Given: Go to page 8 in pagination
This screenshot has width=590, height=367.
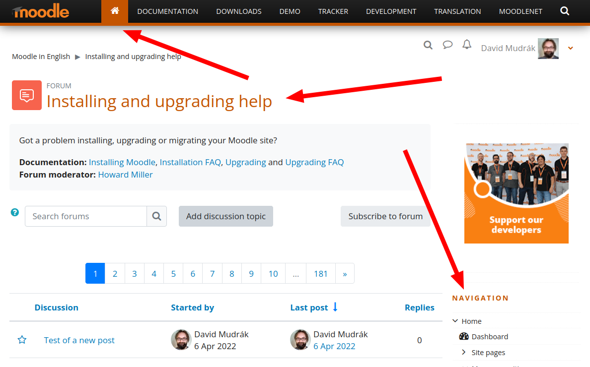Looking at the screenshot, I should [x=232, y=273].
